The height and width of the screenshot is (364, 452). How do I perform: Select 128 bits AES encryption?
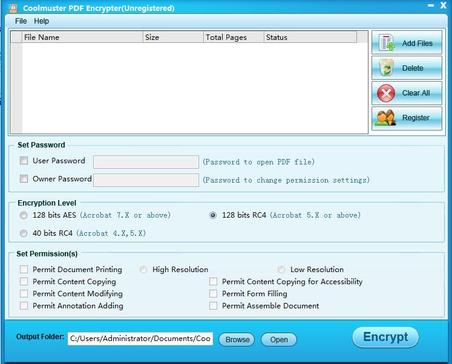point(24,215)
